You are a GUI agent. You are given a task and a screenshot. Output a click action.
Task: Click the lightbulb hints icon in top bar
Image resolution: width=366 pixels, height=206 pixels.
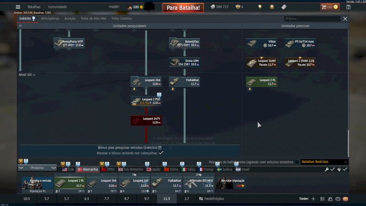point(260,7)
